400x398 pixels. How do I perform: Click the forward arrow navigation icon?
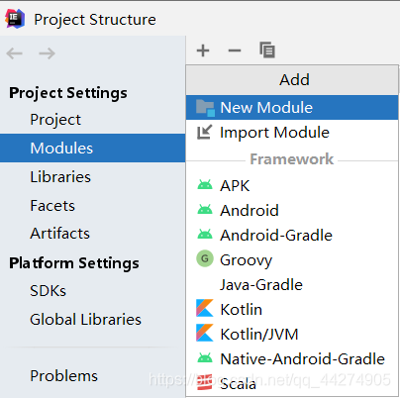coord(47,53)
